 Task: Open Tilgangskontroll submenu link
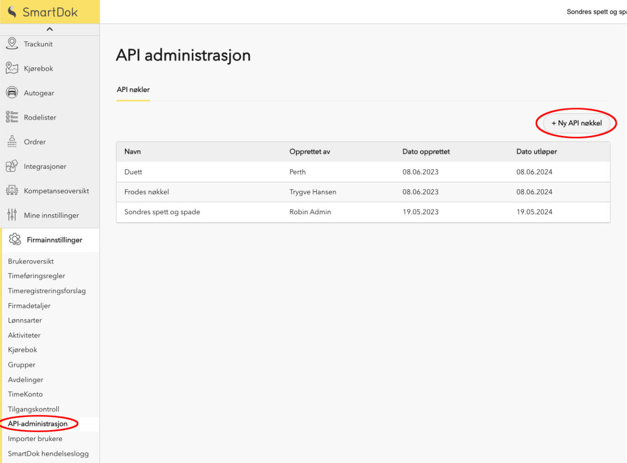click(34, 409)
